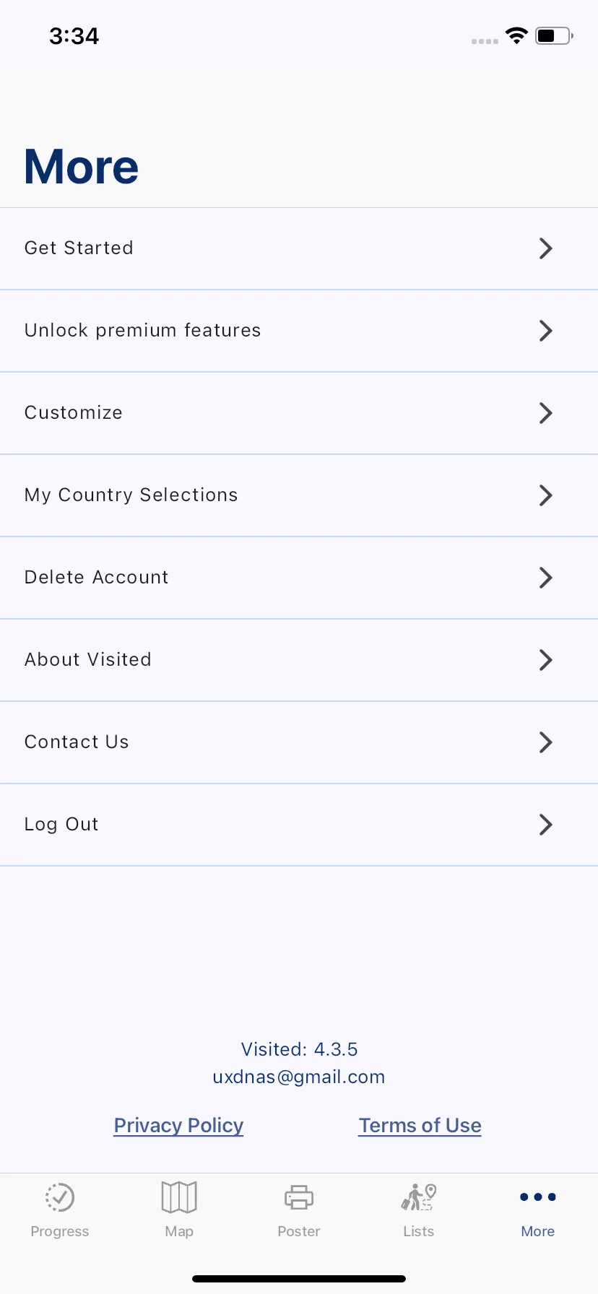The width and height of the screenshot is (598, 1294).
Task: Select the Lists traveler icon
Action: (419, 1197)
